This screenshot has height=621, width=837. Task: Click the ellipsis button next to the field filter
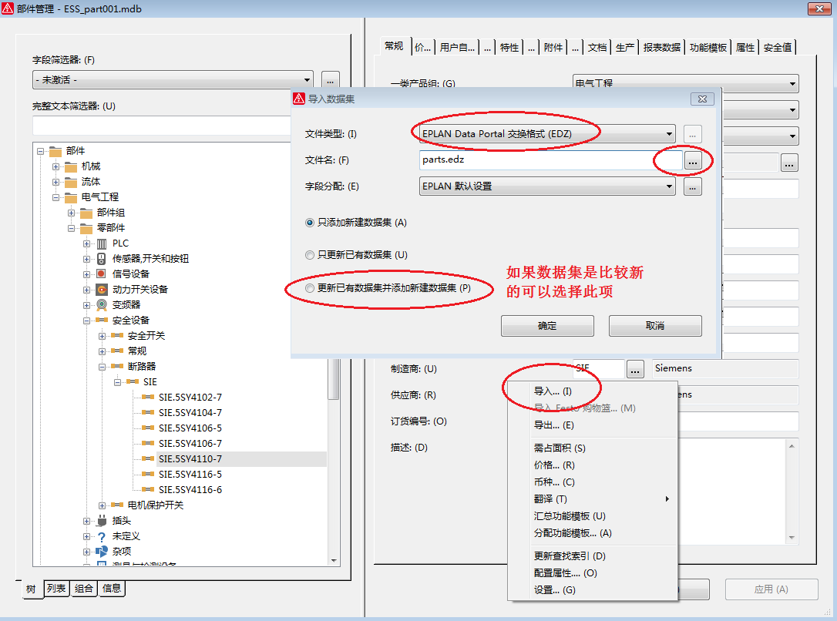[331, 81]
